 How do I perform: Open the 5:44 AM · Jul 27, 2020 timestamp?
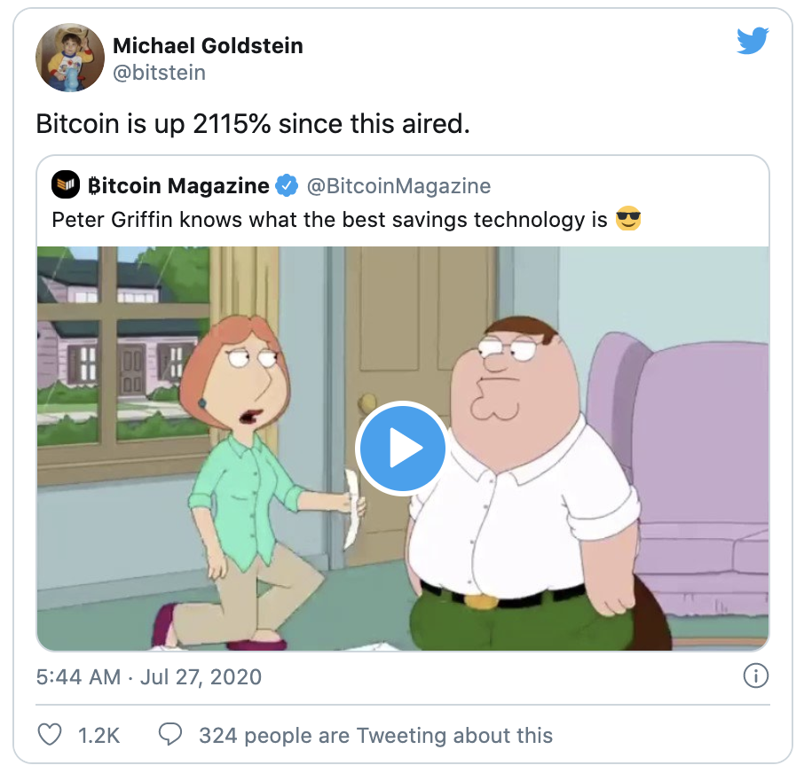[x=149, y=676]
